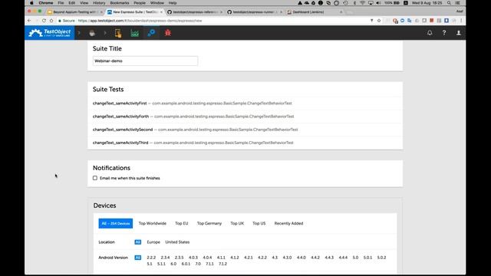Screen dimensions: 491x276
Task: Close the New Espresso Suite tab
Action: click(x=161, y=12)
